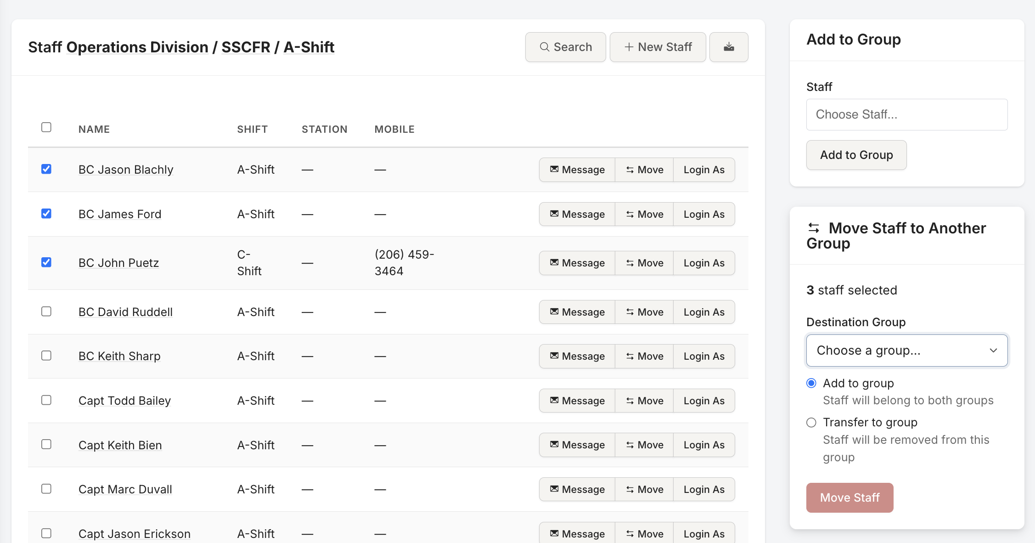Move BC James Ford to another group
This screenshot has height=543, width=1035.
644,214
